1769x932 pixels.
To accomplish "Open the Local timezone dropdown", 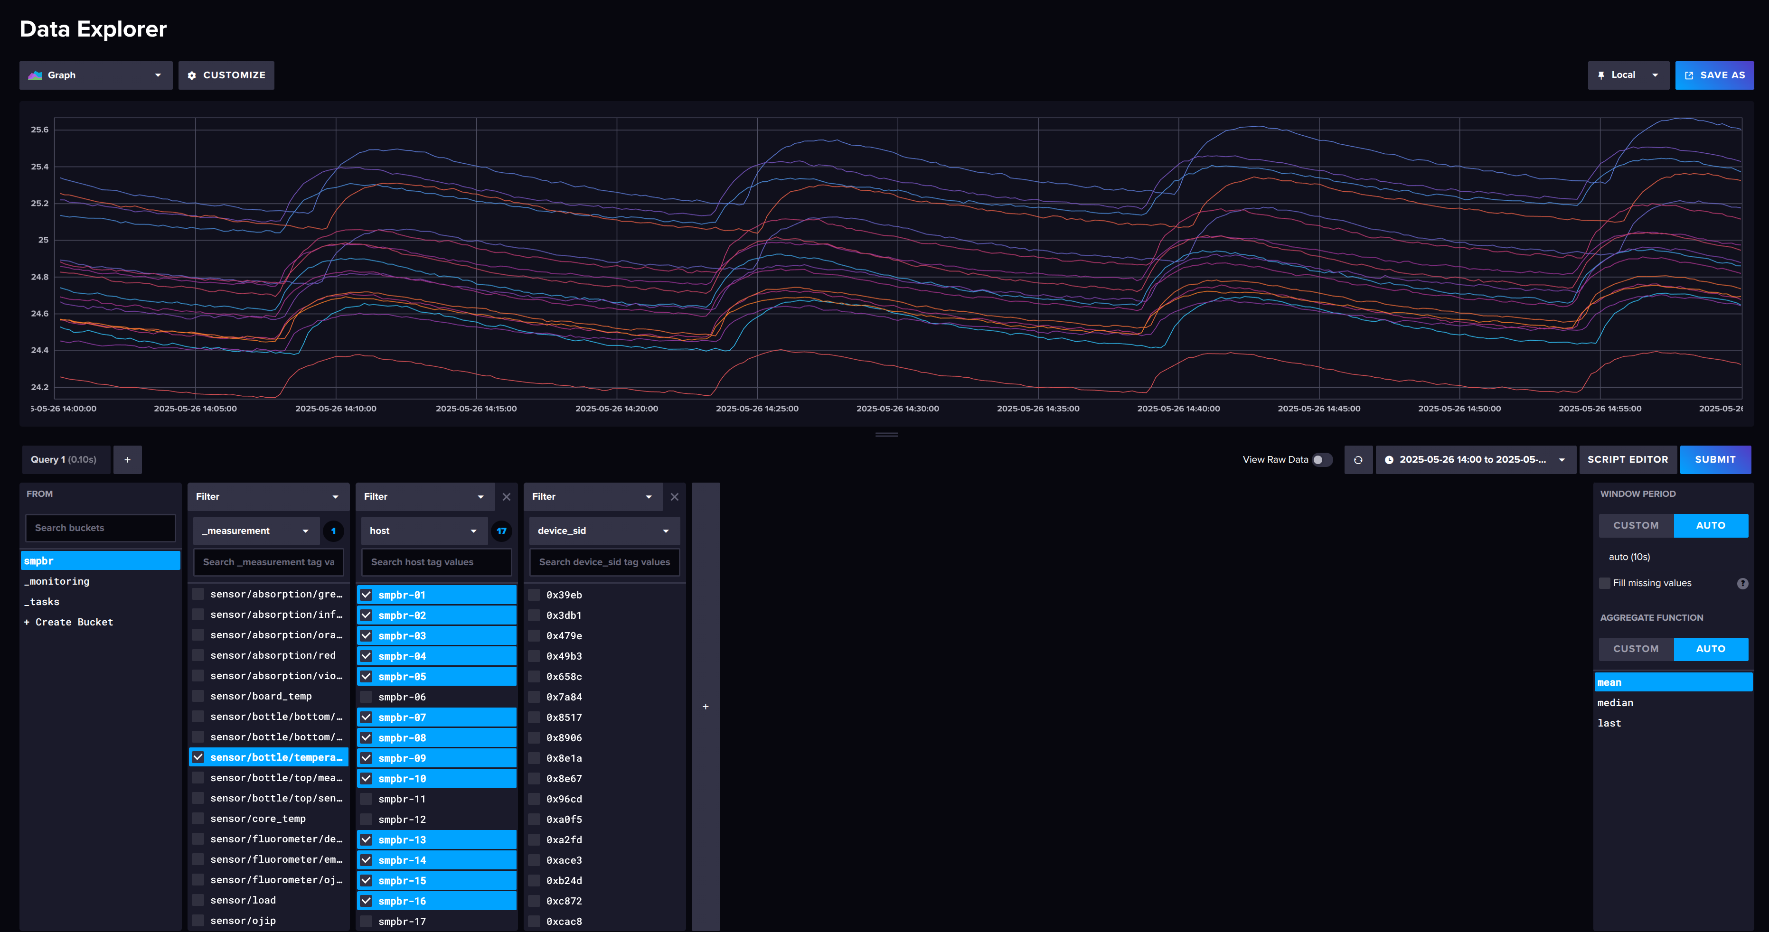I will point(1628,75).
